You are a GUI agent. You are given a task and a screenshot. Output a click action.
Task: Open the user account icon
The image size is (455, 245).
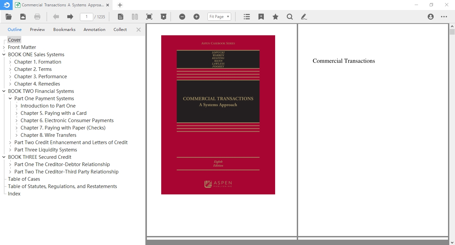point(431,17)
